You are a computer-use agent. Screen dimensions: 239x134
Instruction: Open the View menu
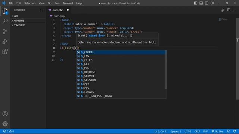click(x=41, y=3)
